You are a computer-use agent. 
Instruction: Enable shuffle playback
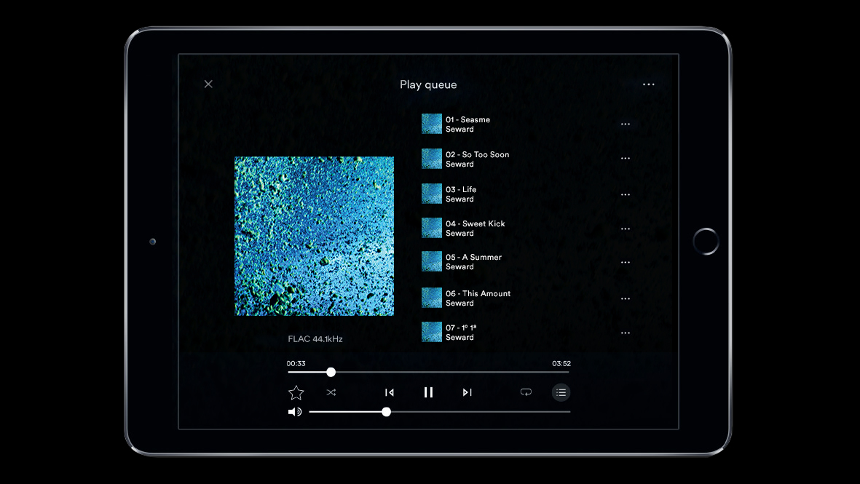331,392
